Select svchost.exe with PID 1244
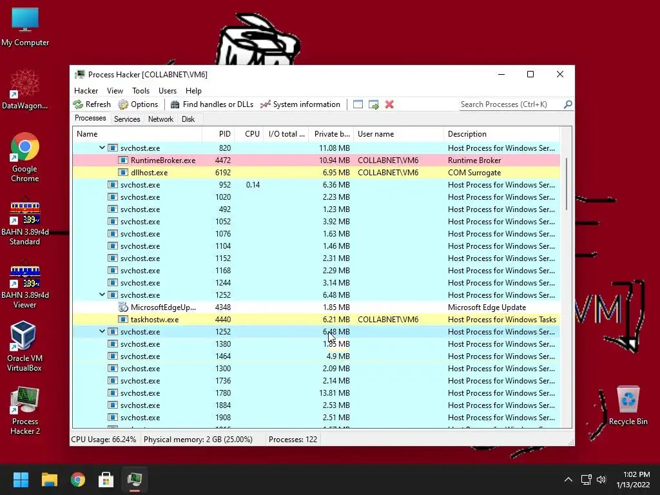This screenshot has width=660, height=495. click(x=316, y=282)
